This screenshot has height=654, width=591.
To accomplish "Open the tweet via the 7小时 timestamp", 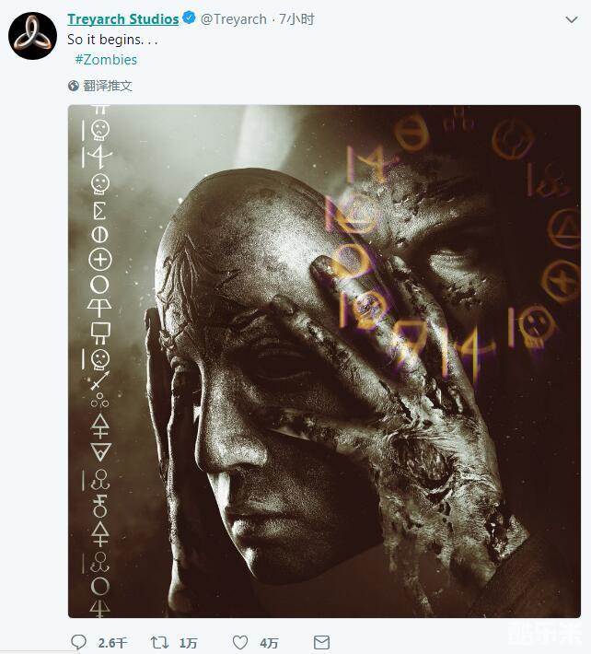I will [x=296, y=19].
